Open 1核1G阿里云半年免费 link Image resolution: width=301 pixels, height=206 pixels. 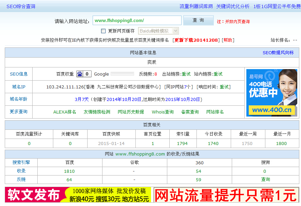click(x=277, y=6)
